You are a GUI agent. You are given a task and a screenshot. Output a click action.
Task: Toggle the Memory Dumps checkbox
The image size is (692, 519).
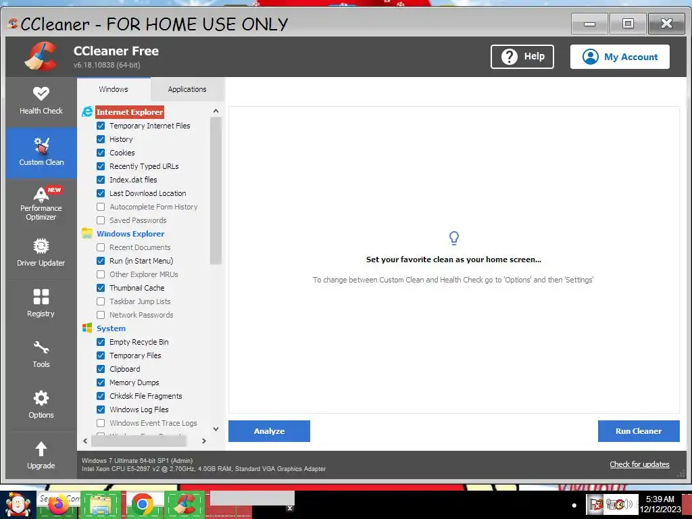tap(101, 382)
